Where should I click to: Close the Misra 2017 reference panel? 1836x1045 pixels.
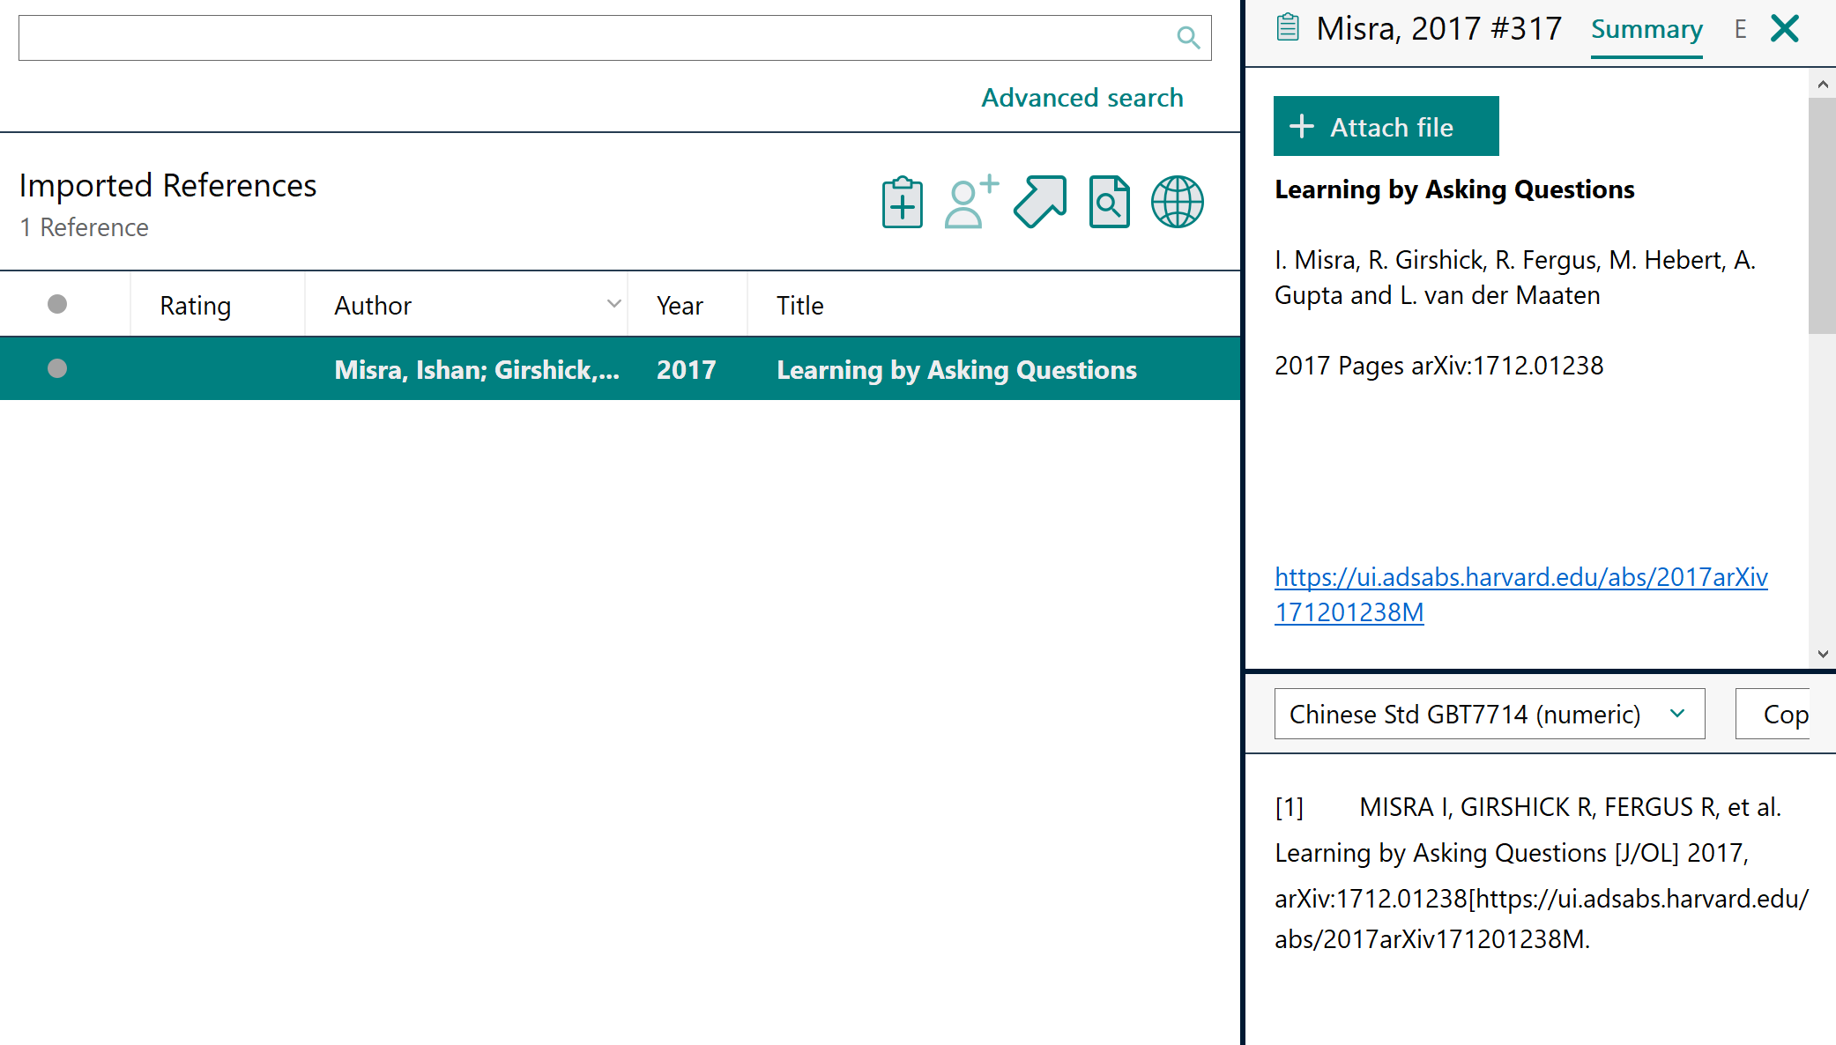pyautogui.click(x=1785, y=29)
